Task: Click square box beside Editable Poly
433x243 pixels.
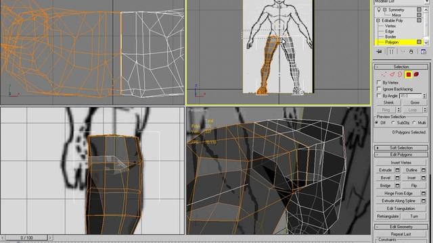Action: [x=419, y=20]
